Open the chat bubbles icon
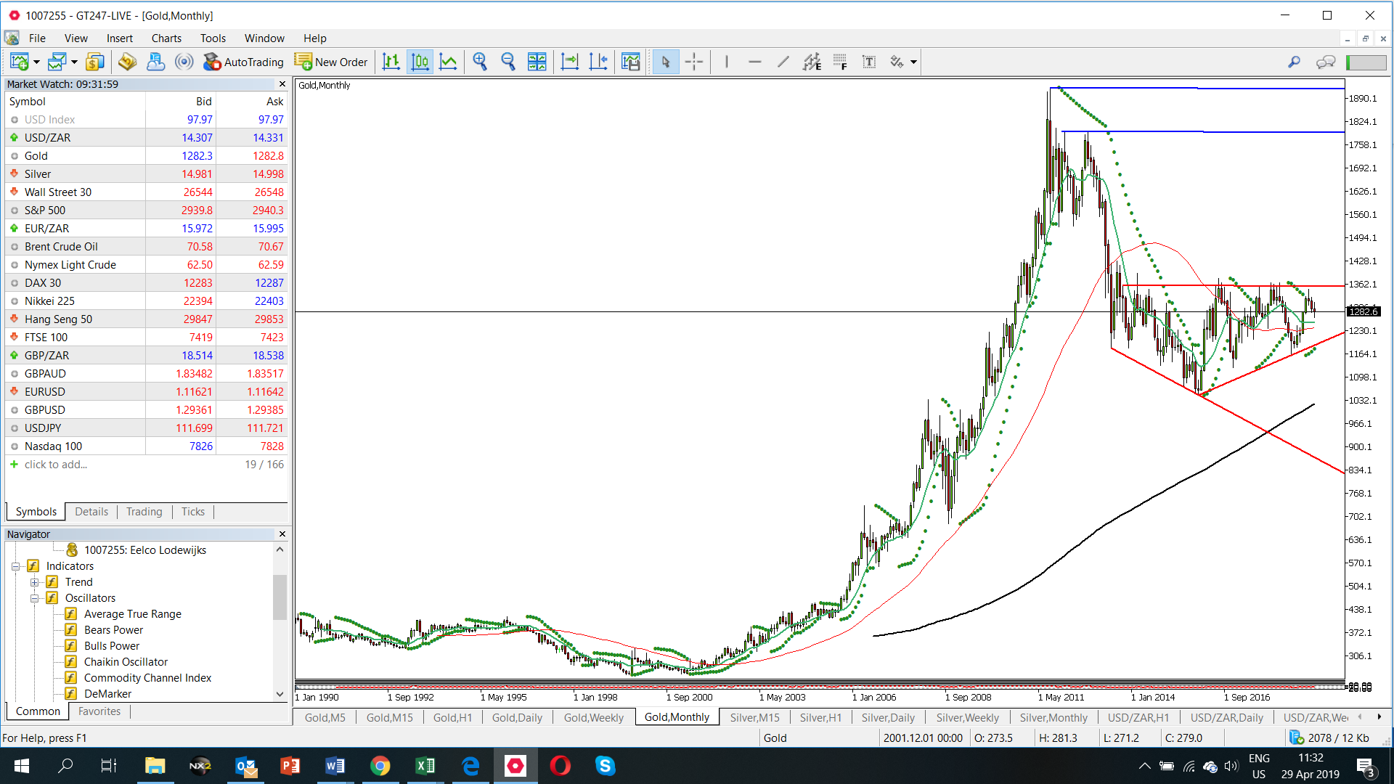The height and width of the screenshot is (784, 1394). pyautogui.click(x=1326, y=62)
